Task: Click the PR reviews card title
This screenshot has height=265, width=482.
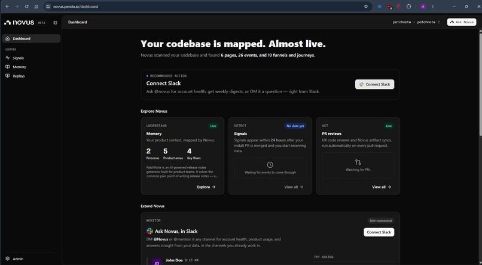Action: 331,134
